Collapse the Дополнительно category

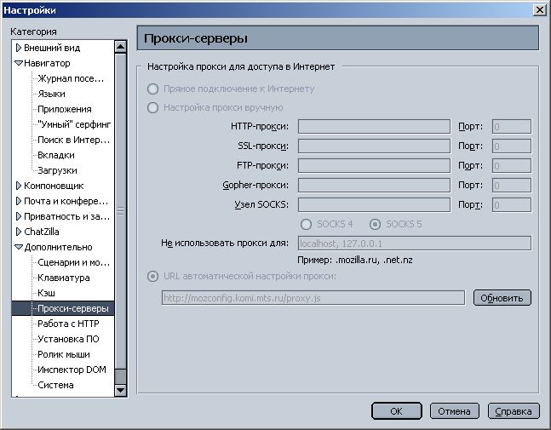point(18,247)
